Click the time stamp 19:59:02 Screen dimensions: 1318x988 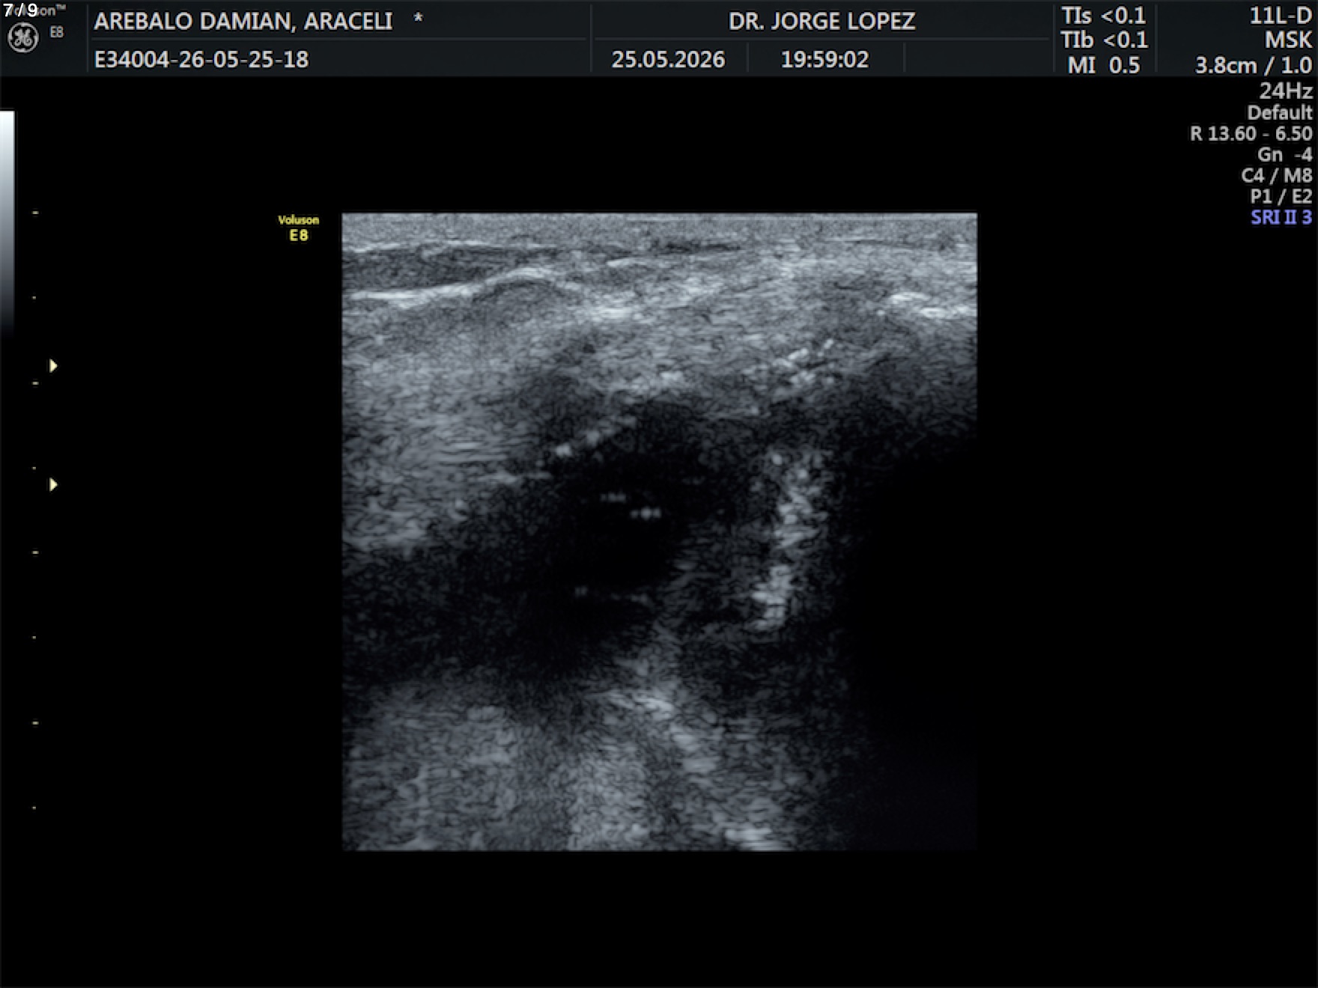[824, 59]
